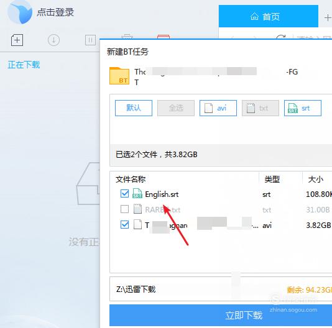This screenshot has width=332, height=328.
Task: Click the browser refresh icon behind dialog
Action: click(281, 37)
